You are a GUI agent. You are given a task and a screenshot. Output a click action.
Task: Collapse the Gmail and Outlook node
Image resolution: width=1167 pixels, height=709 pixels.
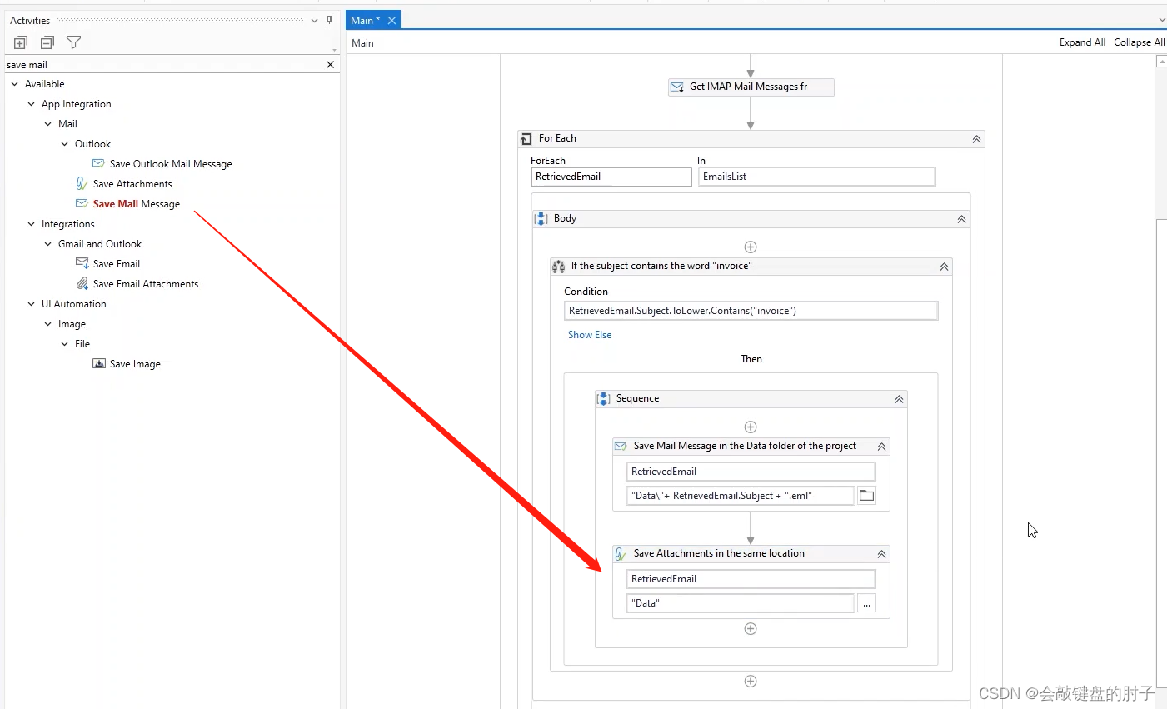[x=48, y=244]
